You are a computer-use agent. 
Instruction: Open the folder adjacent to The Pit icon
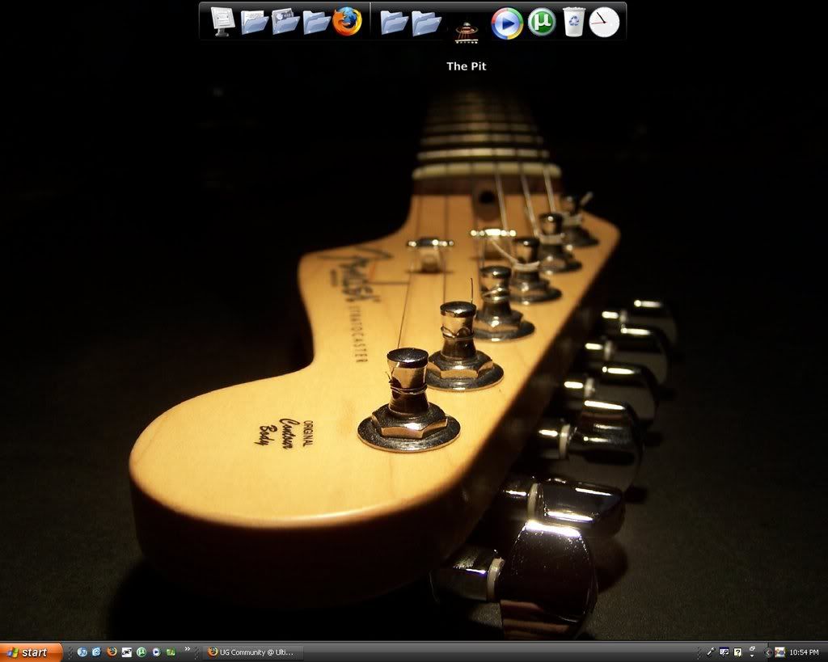[x=426, y=23]
